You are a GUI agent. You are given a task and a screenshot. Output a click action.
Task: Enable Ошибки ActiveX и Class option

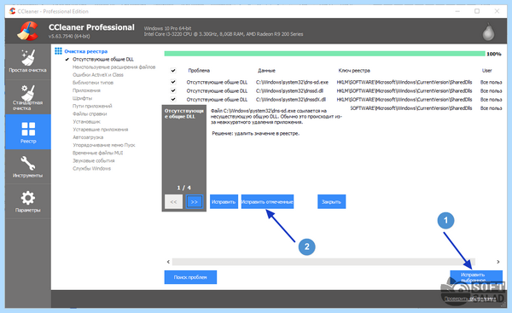click(x=98, y=75)
